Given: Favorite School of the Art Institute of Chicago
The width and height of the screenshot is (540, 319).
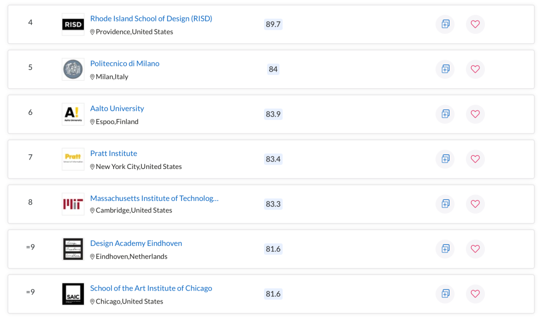Looking at the screenshot, I should 475,293.
